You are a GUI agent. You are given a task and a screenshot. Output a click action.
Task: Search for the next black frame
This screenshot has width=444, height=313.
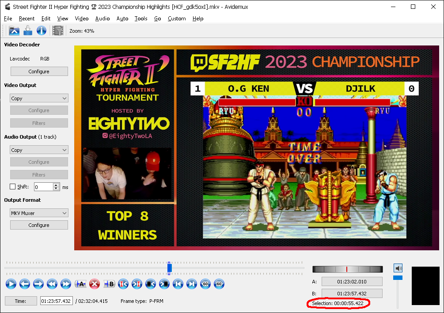pyautogui.click(x=164, y=284)
